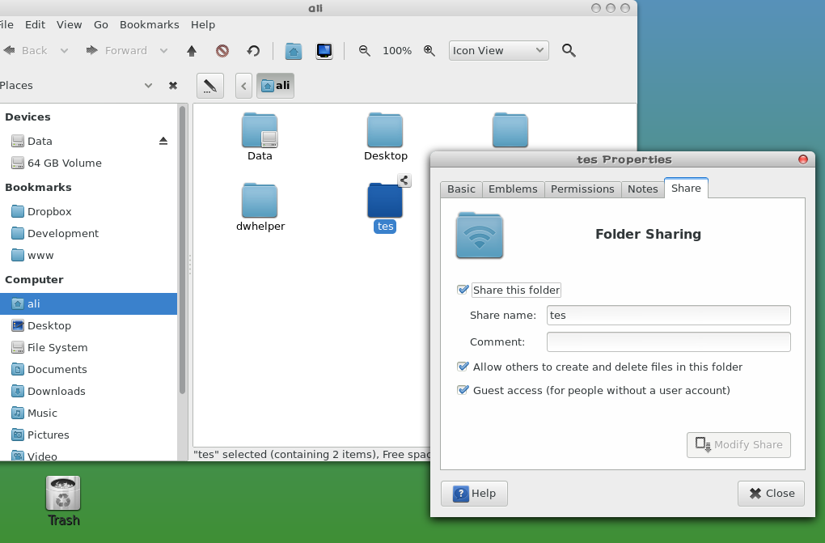825x543 pixels.
Task: Open the Icon View dropdown
Action: (498, 51)
